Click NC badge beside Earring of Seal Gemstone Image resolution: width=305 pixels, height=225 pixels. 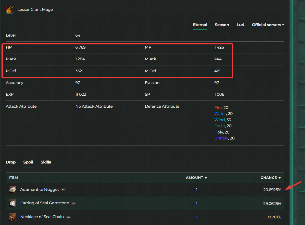point(74,203)
